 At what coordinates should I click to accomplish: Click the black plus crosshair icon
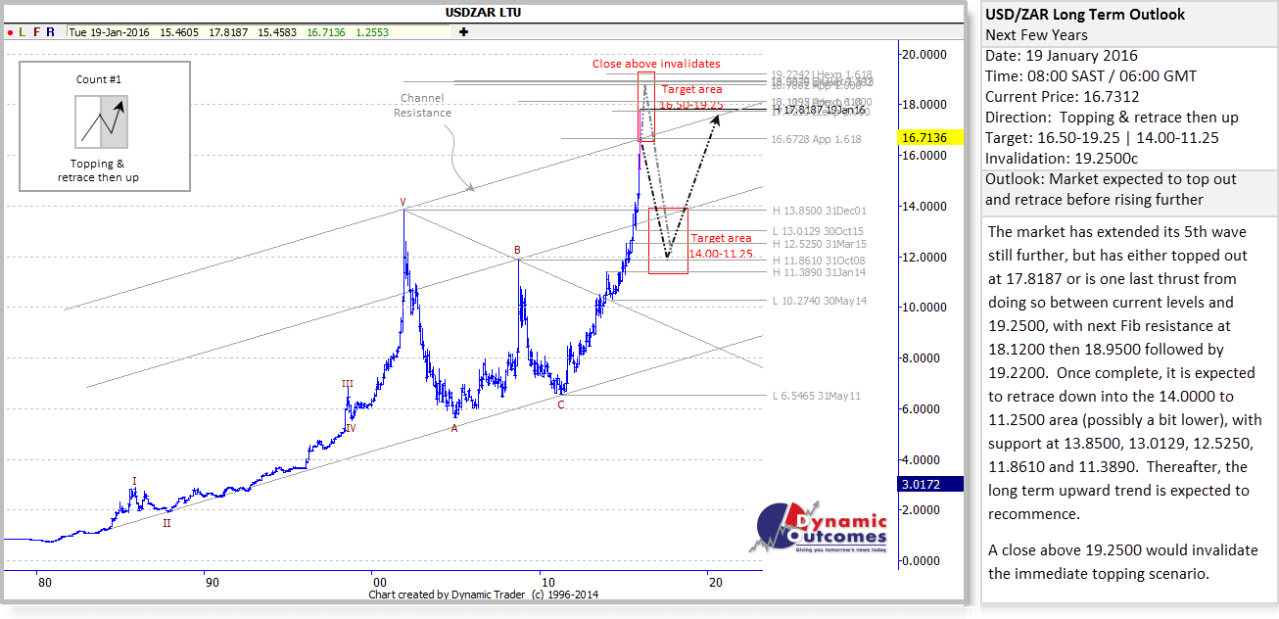coord(463,32)
